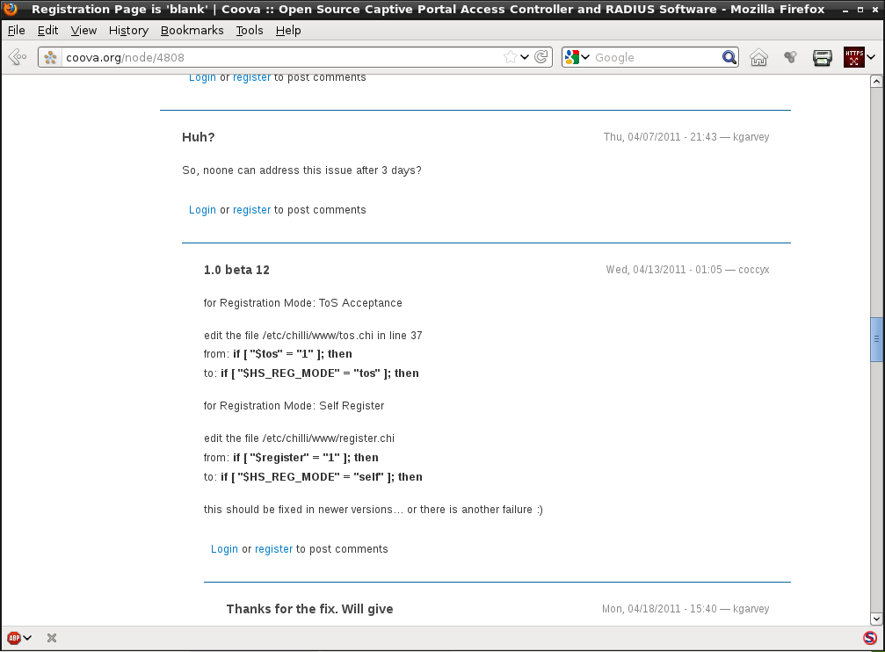Click the timestamp 'Mon, 04/18/2011 - 15:40 — kgarvey'
885x652 pixels.
coord(686,609)
